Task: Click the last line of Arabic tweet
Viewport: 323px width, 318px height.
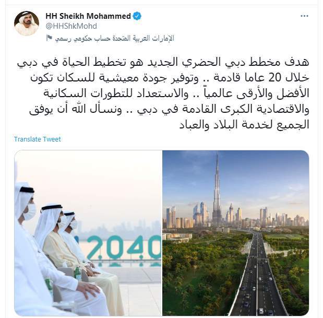Action: pyautogui.click(x=244, y=125)
